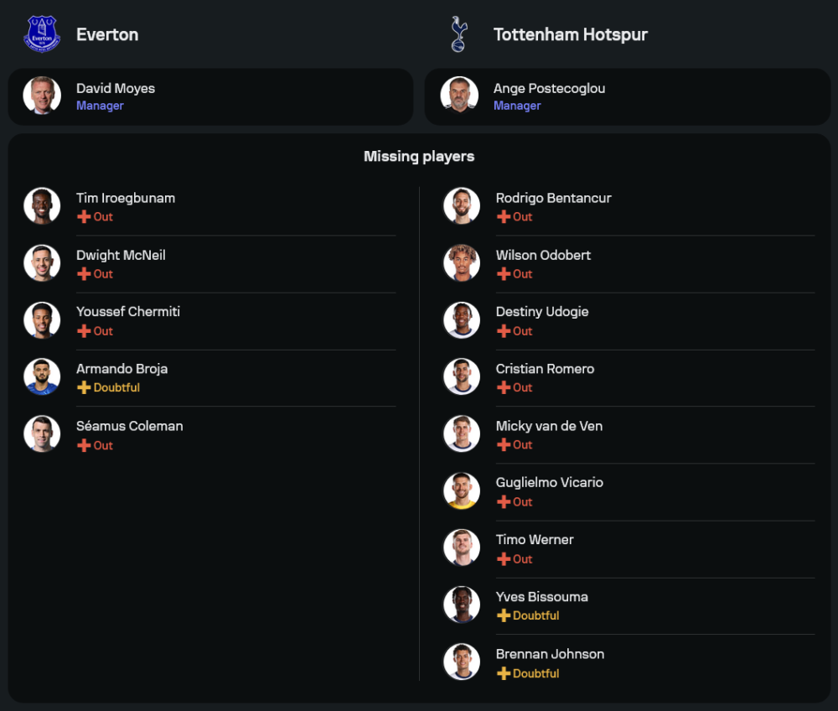Open the Tottenham Hotspur team name link
This screenshot has height=711, width=838.
(570, 34)
